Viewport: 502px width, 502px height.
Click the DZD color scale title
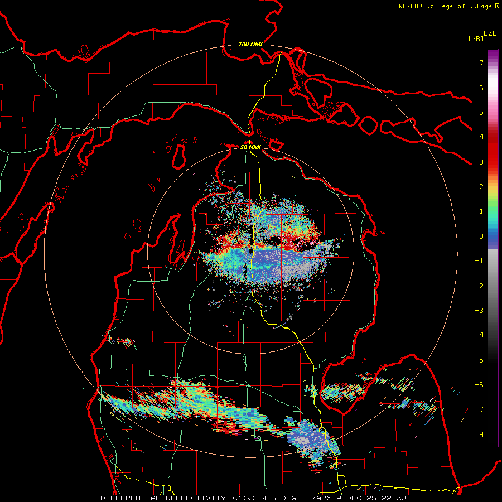(490, 33)
